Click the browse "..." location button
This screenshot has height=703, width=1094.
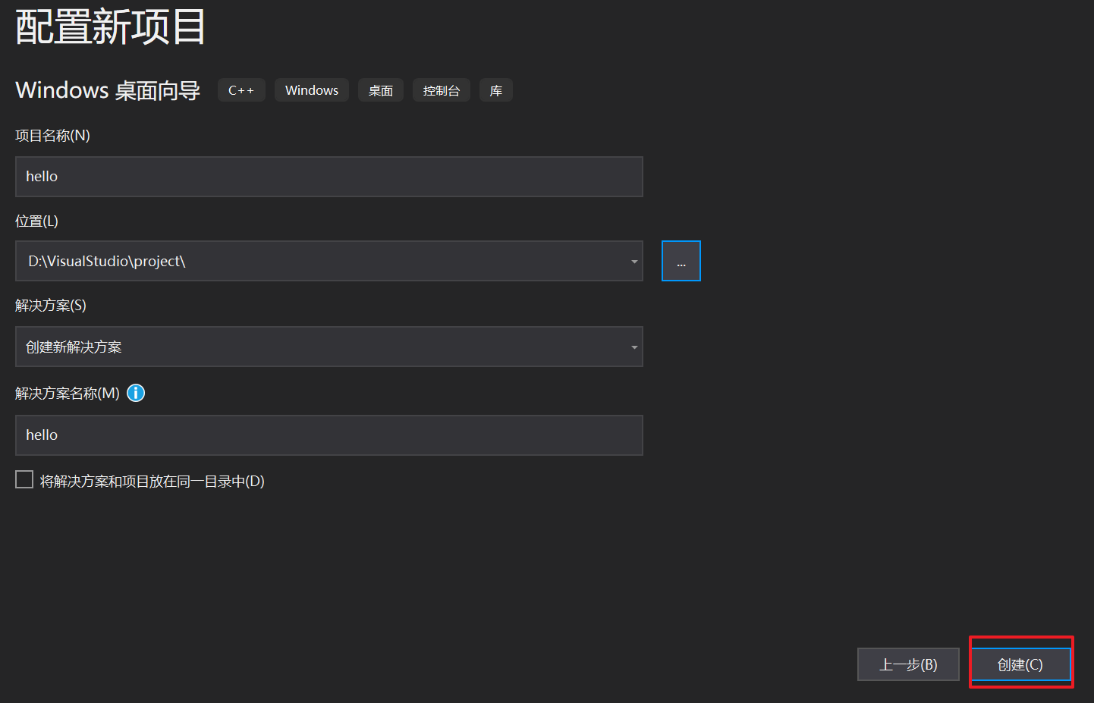pyautogui.click(x=681, y=261)
